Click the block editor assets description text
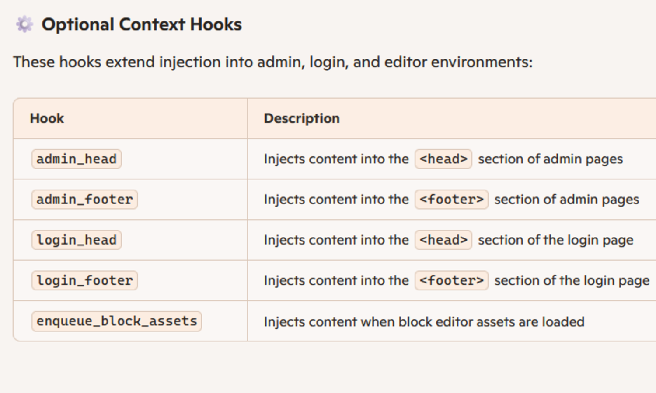This screenshot has height=393, width=656. point(424,322)
